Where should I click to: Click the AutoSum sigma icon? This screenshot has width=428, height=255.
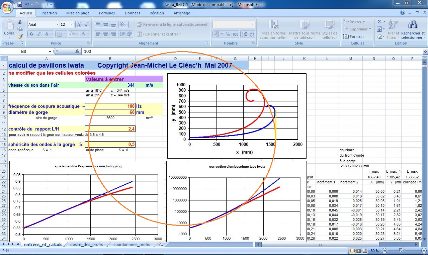(379, 22)
